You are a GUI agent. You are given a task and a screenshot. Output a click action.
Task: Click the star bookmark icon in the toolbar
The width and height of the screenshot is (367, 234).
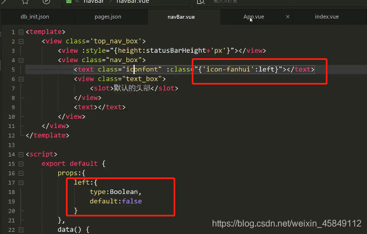(25, 2)
